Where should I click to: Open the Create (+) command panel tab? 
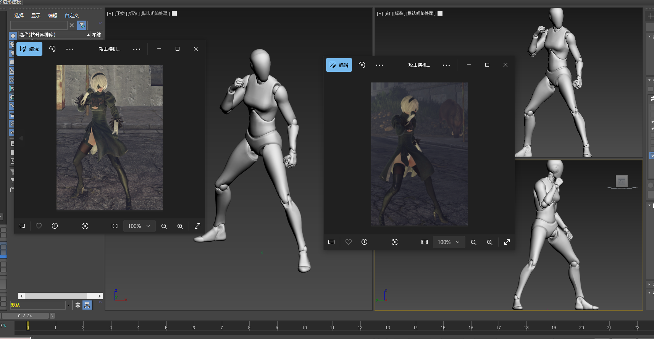tap(651, 16)
